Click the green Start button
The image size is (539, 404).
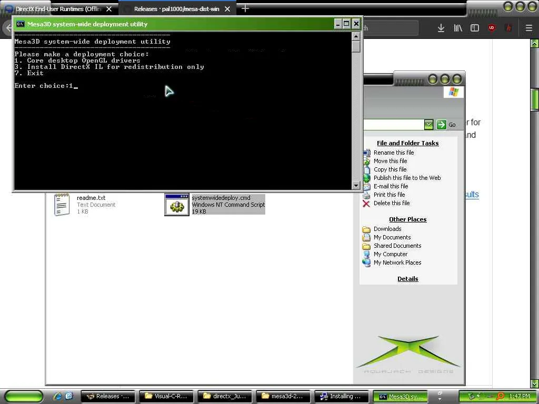click(x=24, y=397)
